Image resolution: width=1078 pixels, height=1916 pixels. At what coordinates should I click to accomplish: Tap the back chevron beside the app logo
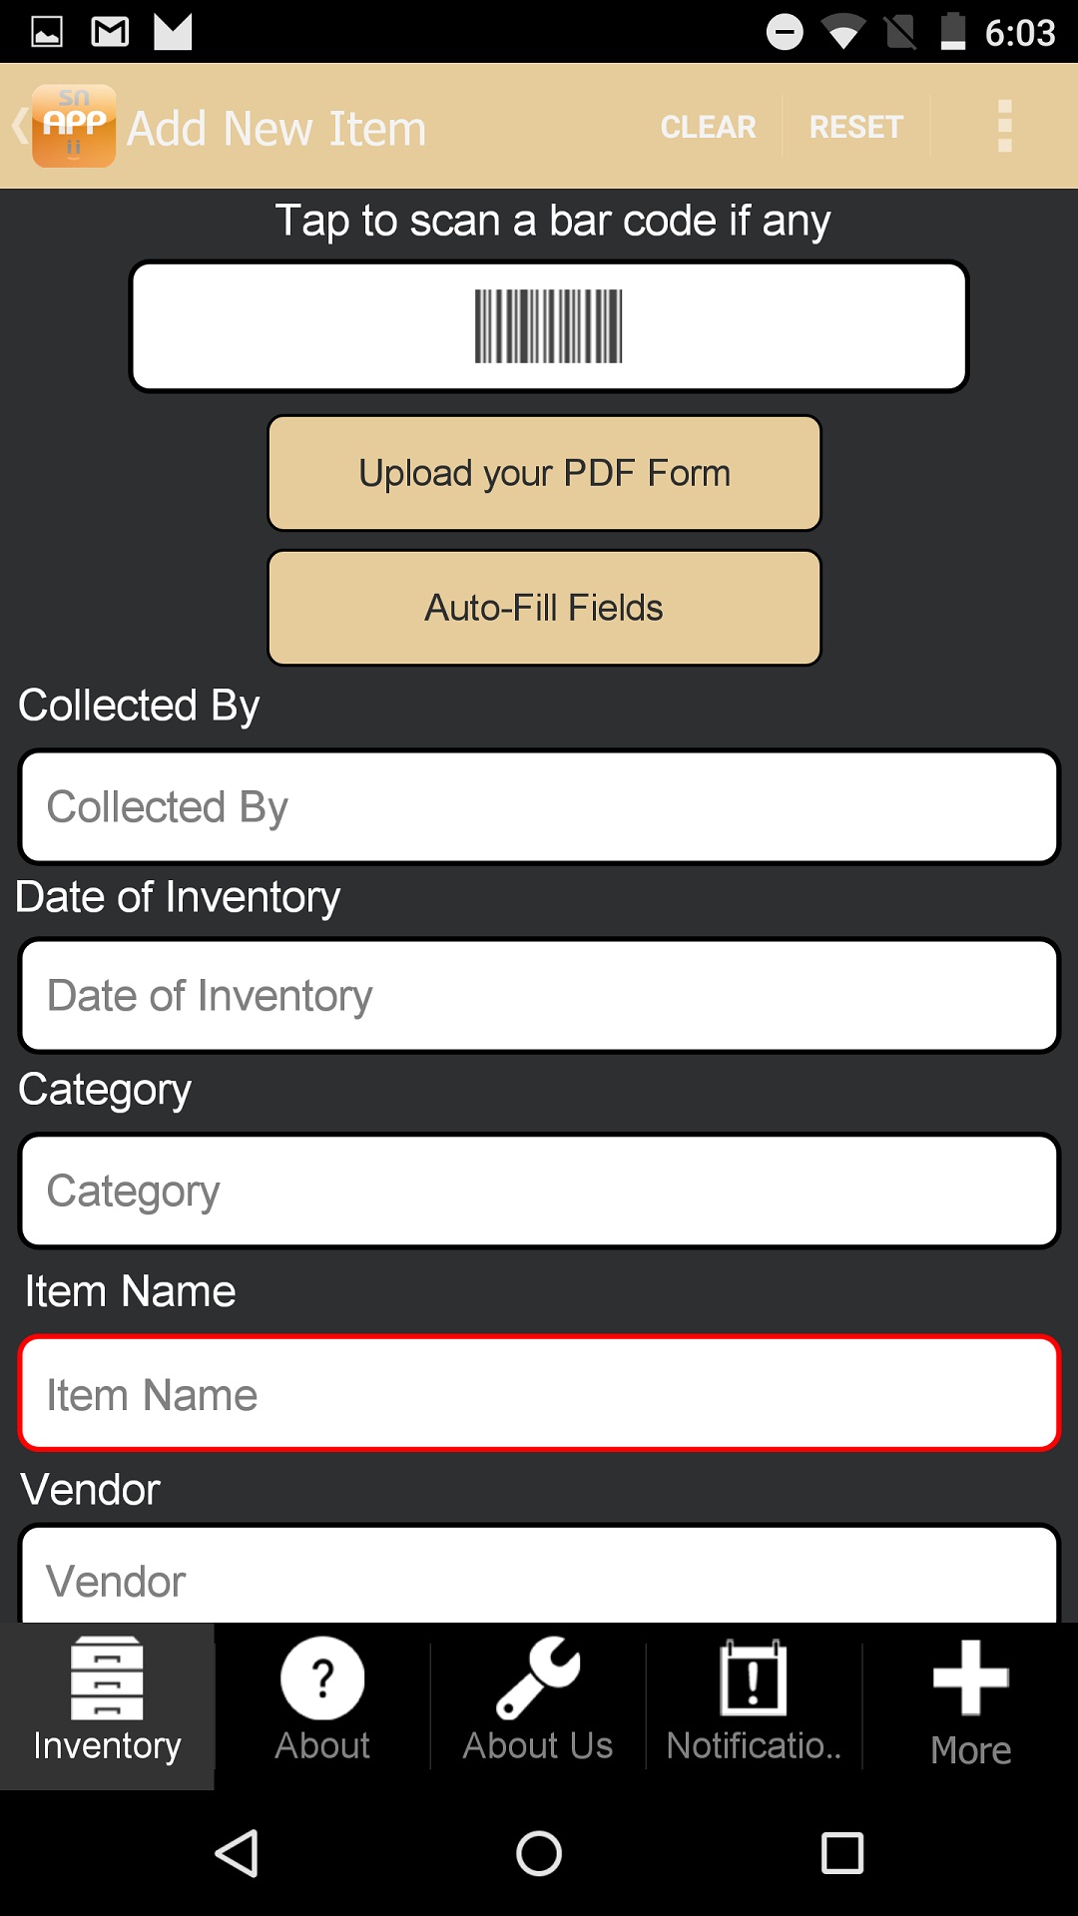pyautogui.click(x=18, y=126)
